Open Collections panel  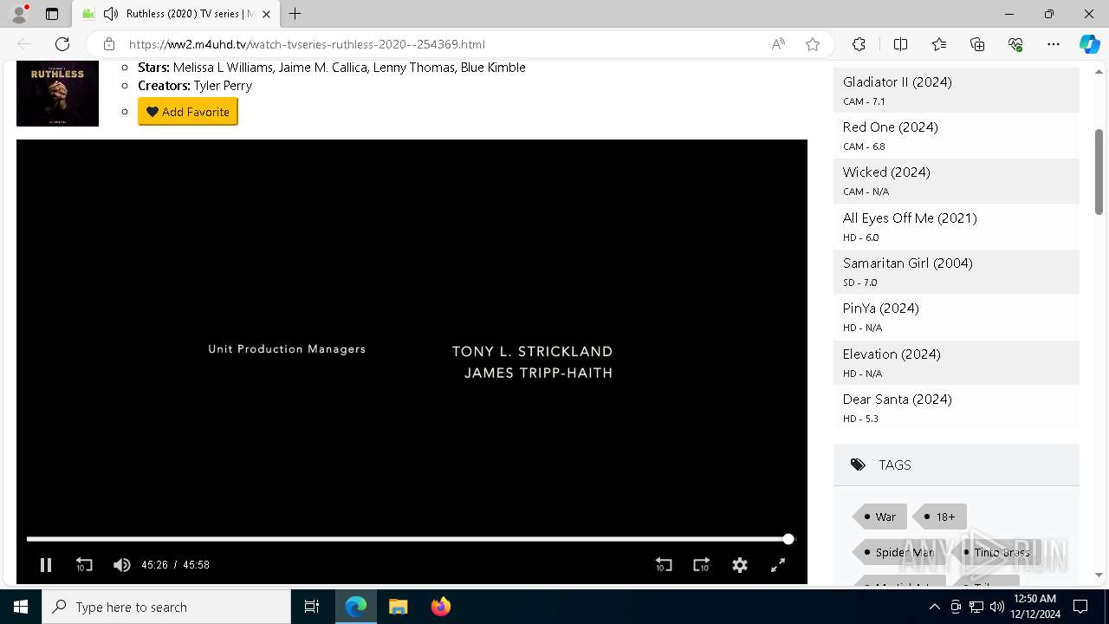pos(977,44)
